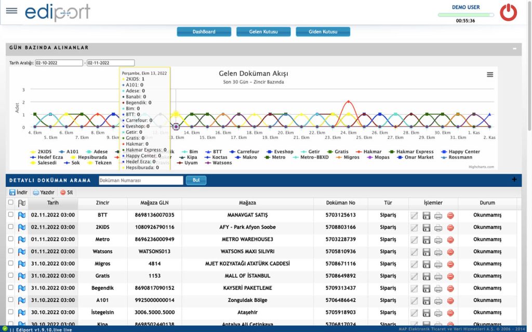532x332 pixels.
Task: Open the Giden Kutusu tab
Action: (x=323, y=32)
